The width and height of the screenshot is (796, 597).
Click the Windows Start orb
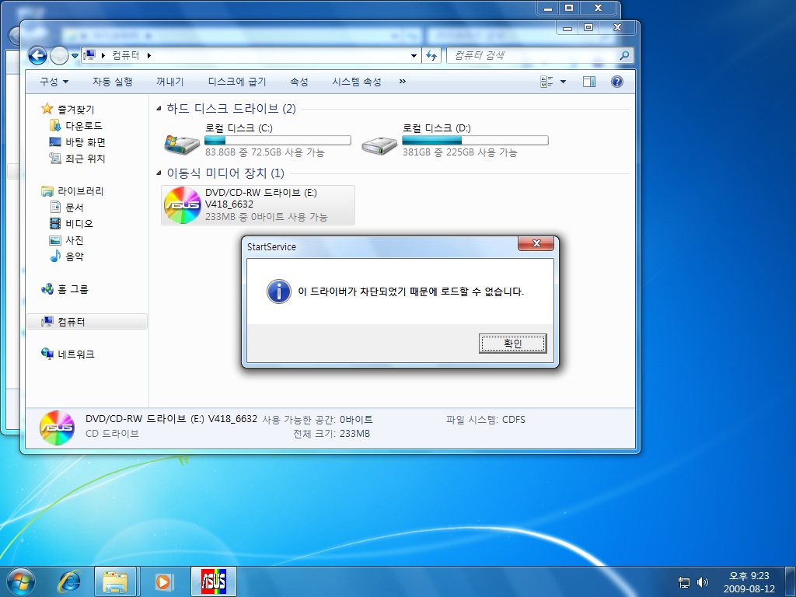click(21, 581)
